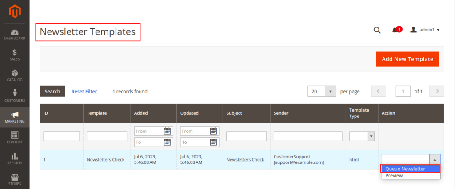Screen dimensions: 455x189
Task: Open the per page count dropdown
Action: [x=331, y=92]
